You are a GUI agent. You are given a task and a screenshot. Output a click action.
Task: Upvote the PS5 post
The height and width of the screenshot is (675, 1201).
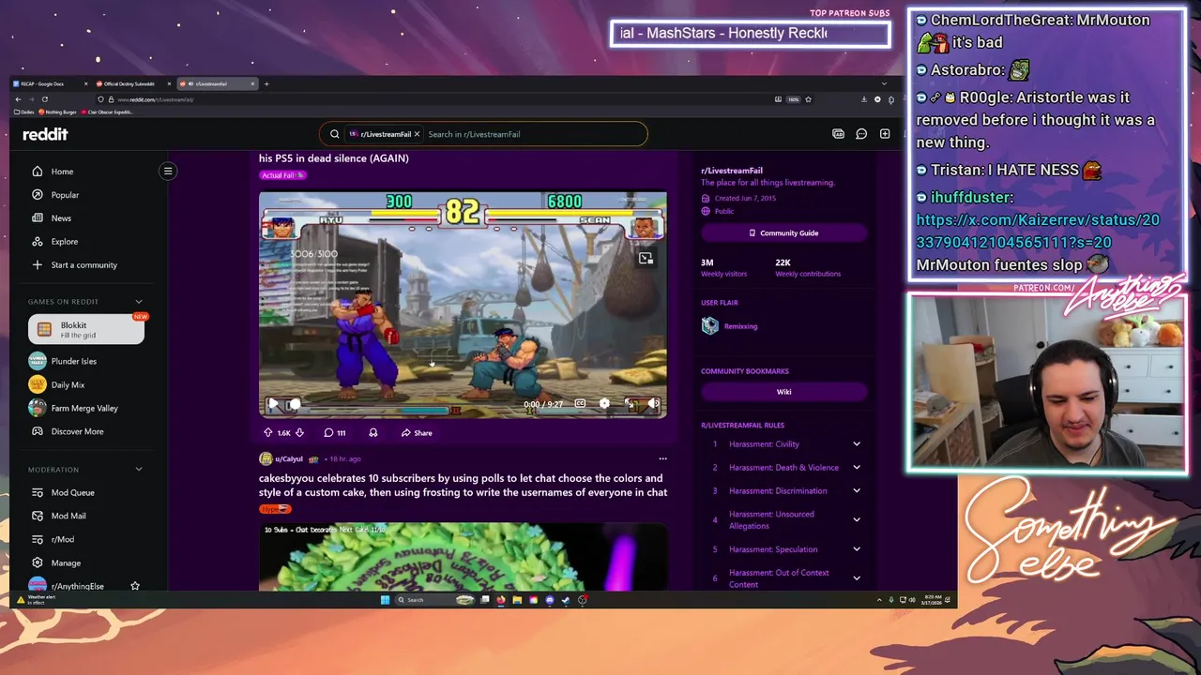(267, 433)
